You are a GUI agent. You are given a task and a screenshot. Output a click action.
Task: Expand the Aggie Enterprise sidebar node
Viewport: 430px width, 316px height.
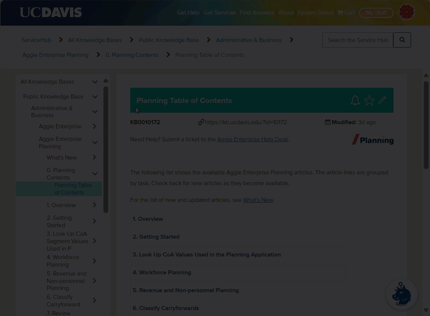(x=94, y=126)
